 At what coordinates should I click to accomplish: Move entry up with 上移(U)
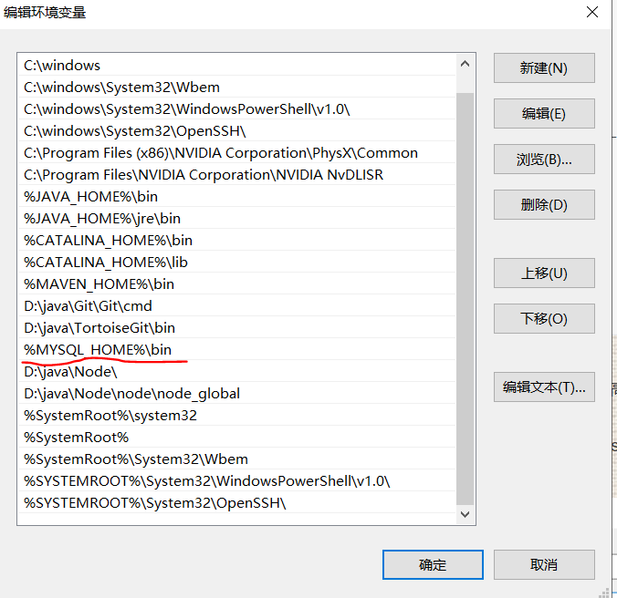(544, 273)
